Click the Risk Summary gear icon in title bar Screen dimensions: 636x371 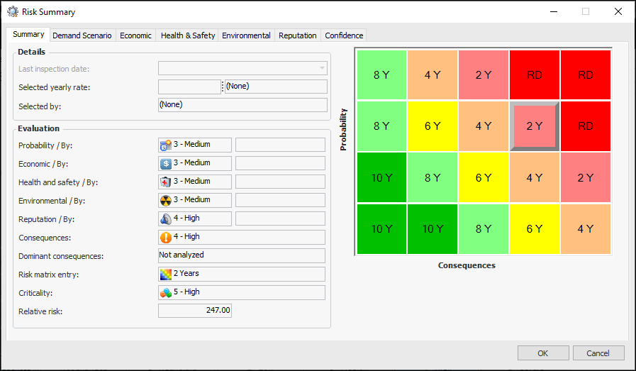[13, 12]
